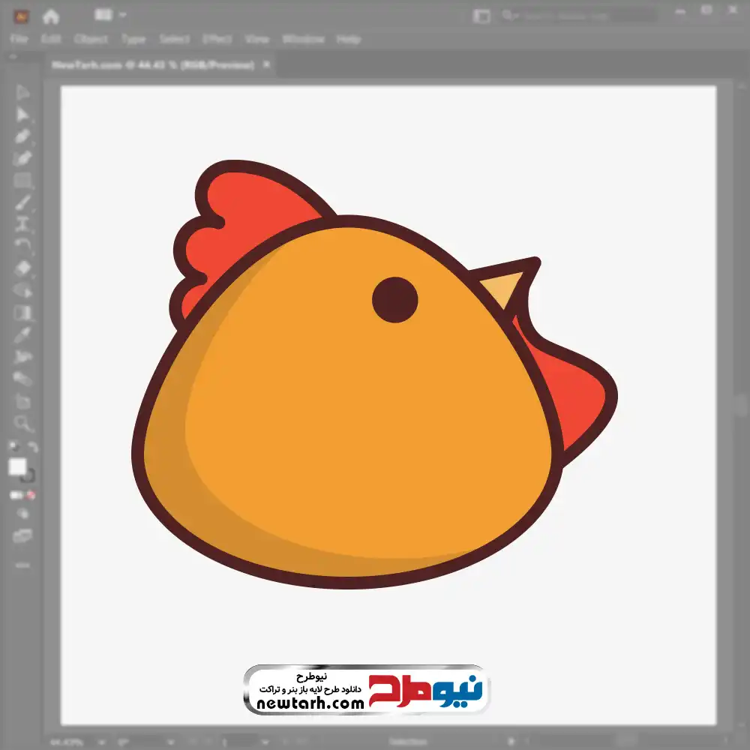Open the arrange documents dropdown

[x=111, y=15]
